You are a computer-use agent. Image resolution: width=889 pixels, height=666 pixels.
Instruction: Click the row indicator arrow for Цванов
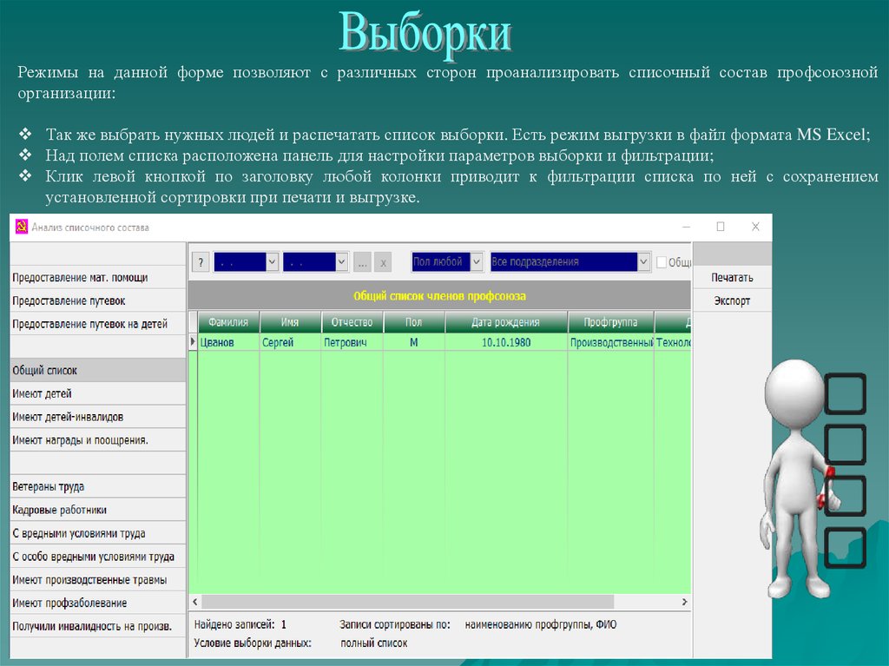click(x=193, y=342)
